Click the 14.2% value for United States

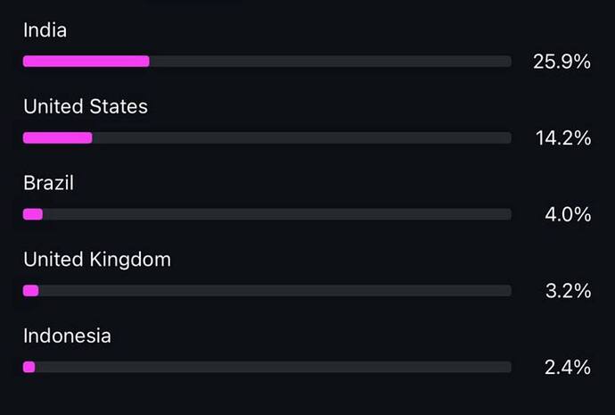pos(562,138)
